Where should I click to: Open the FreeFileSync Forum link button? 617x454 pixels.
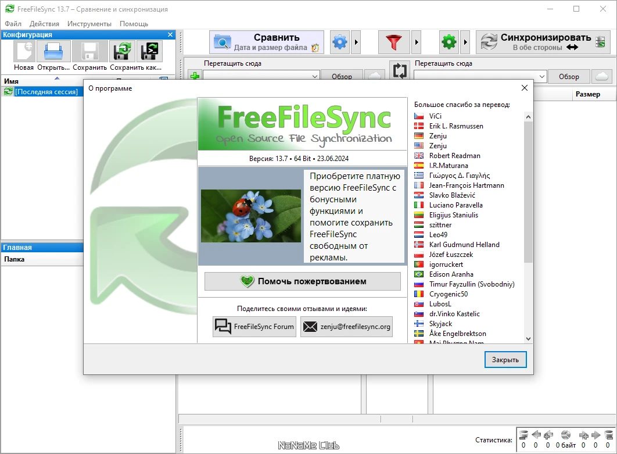pos(254,327)
